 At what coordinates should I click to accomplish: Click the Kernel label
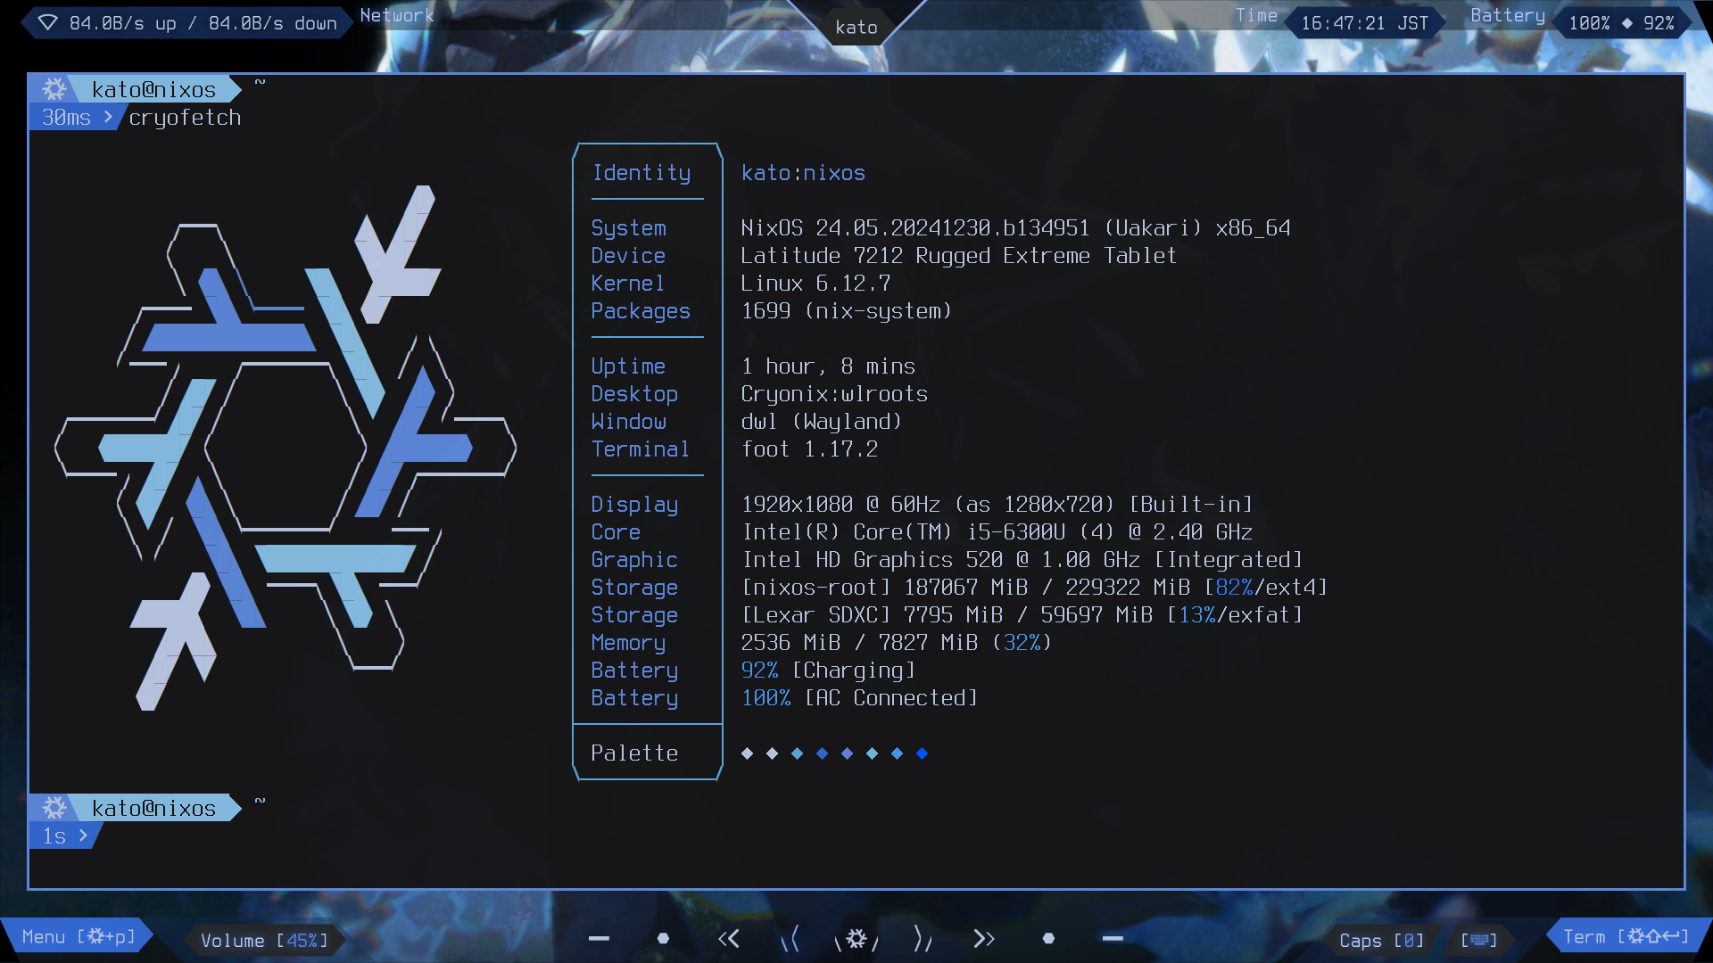point(627,284)
